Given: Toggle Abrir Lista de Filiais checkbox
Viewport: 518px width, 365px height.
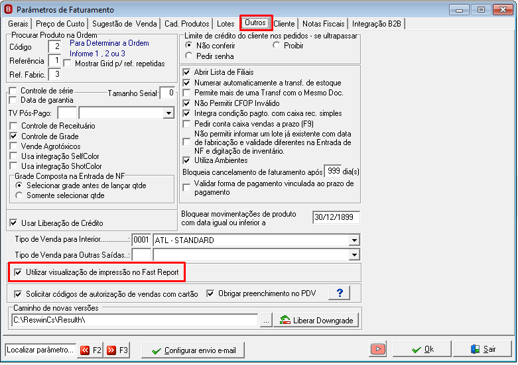Looking at the screenshot, I should (x=186, y=72).
